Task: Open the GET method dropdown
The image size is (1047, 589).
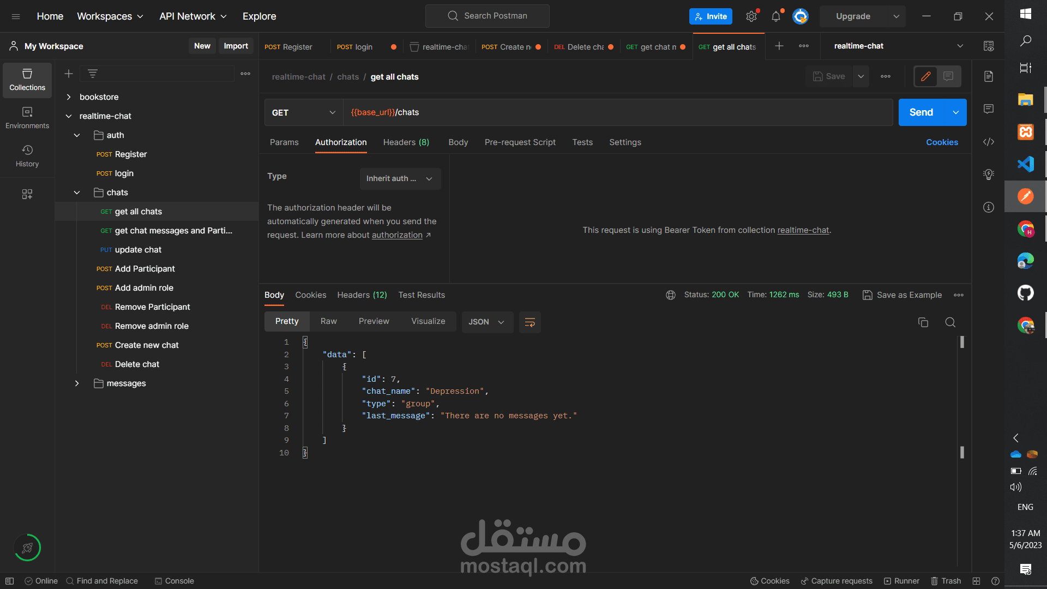Action: coord(303,112)
